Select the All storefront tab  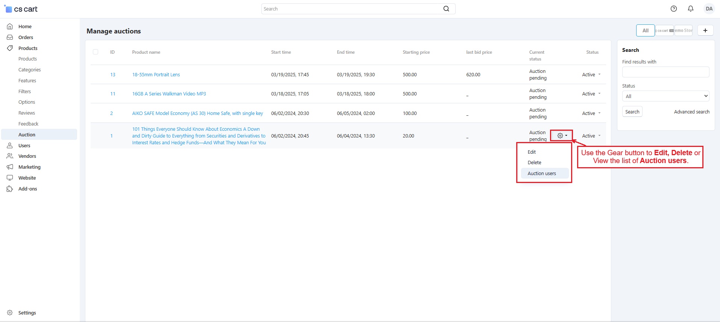click(x=645, y=30)
